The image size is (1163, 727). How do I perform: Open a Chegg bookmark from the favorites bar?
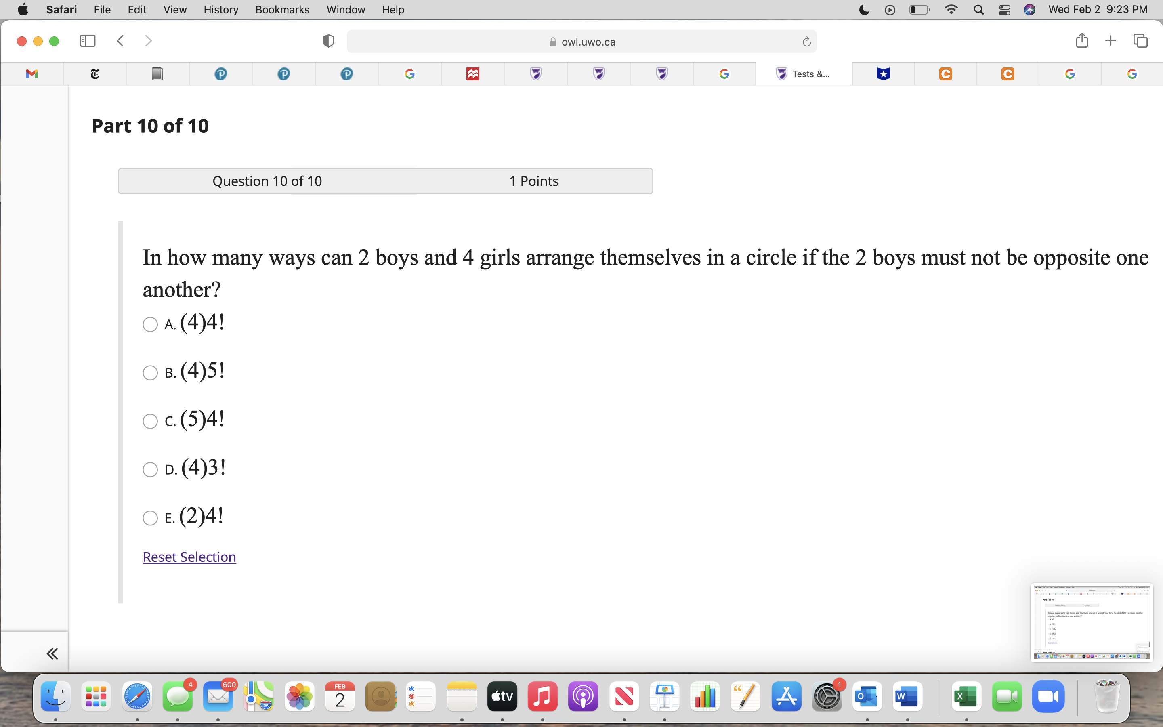pyautogui.click(x=945, y=74)
